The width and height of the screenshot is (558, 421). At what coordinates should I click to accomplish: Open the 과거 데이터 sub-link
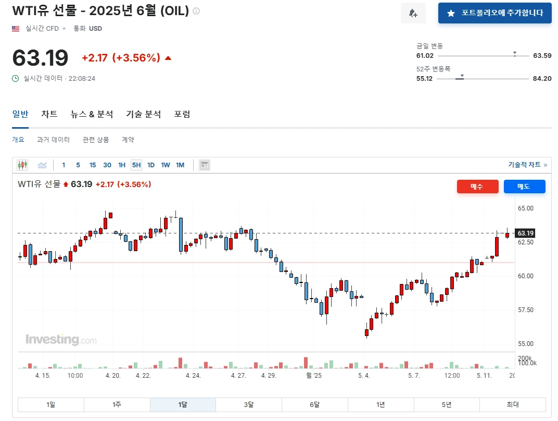point(53,140)
